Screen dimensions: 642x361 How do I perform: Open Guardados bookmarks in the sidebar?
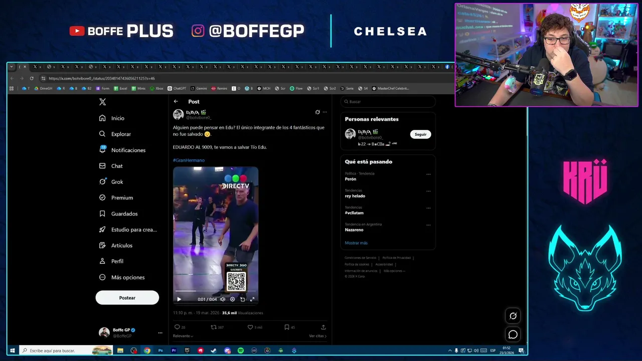(118, 214)
